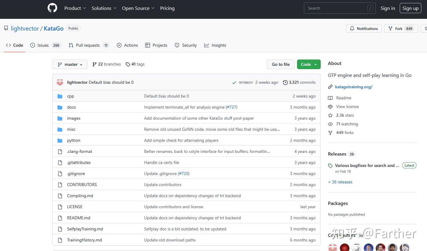Click the lightvector author avatar
The height and width of the screenshot is (251, 427).
pos(60,82)
